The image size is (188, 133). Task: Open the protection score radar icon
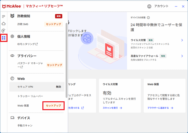4,31
